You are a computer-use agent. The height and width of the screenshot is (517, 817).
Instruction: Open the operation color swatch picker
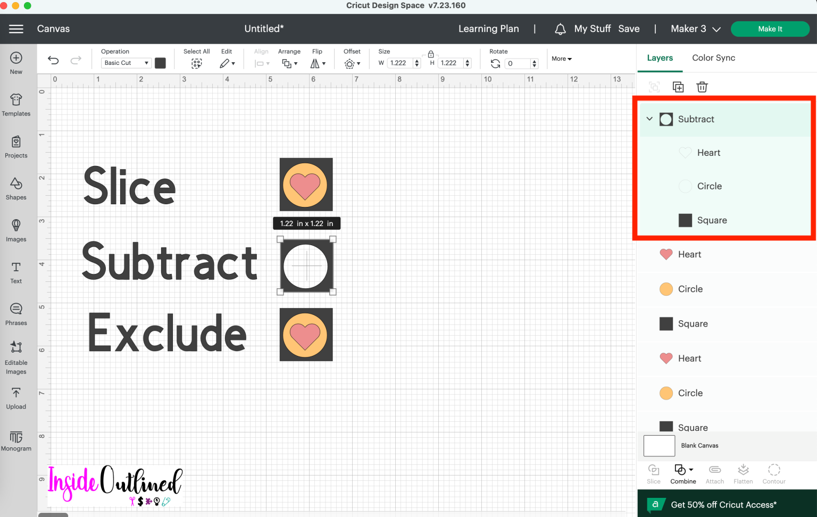[160, 63]
